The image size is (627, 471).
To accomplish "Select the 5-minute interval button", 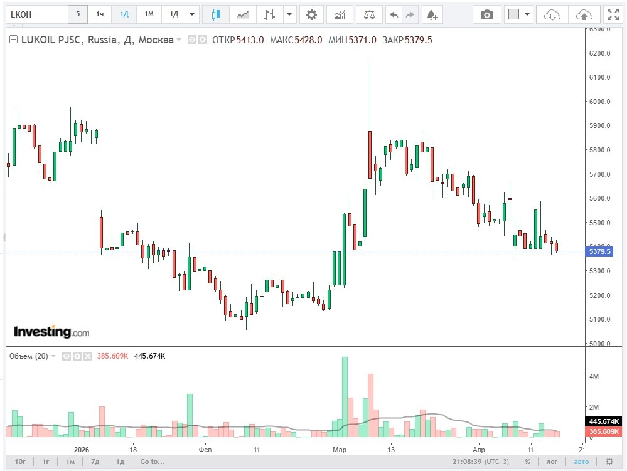I will pos(78,14).
